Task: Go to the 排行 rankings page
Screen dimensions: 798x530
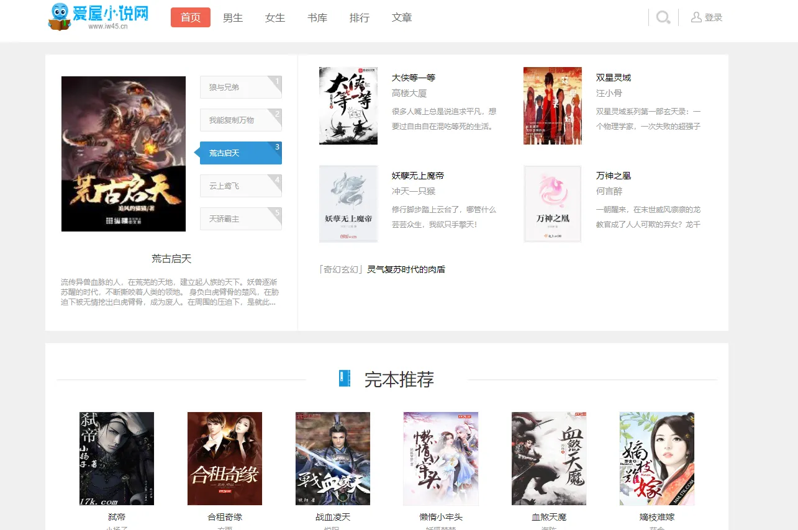Action: pos(360,18)
